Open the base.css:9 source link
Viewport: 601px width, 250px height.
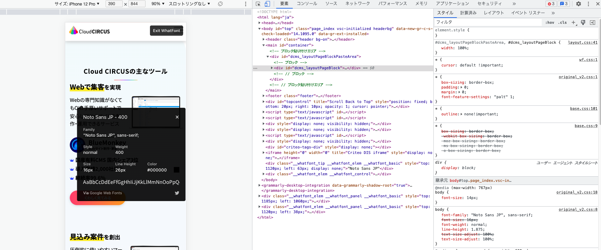pos(586,126)
